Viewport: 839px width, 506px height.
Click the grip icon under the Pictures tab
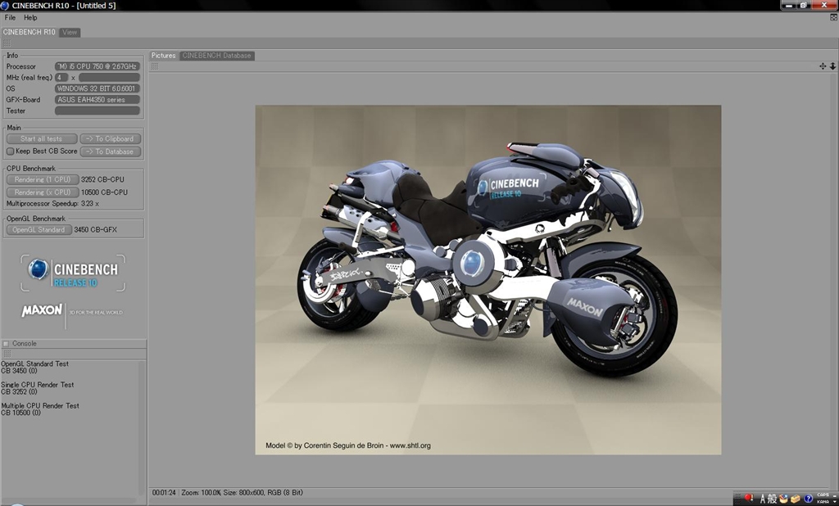coord(154,66)
